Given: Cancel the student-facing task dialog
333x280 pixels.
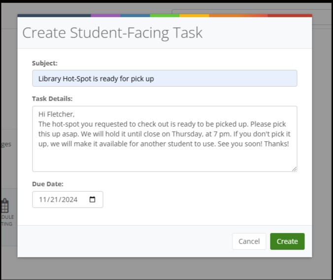Looking at the screenshot, I should pyautogui.click(x=249, y=242).
